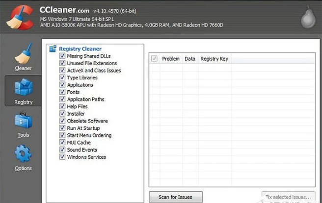Click version text v4.10.4570 (64-bit)

(114, 11)
